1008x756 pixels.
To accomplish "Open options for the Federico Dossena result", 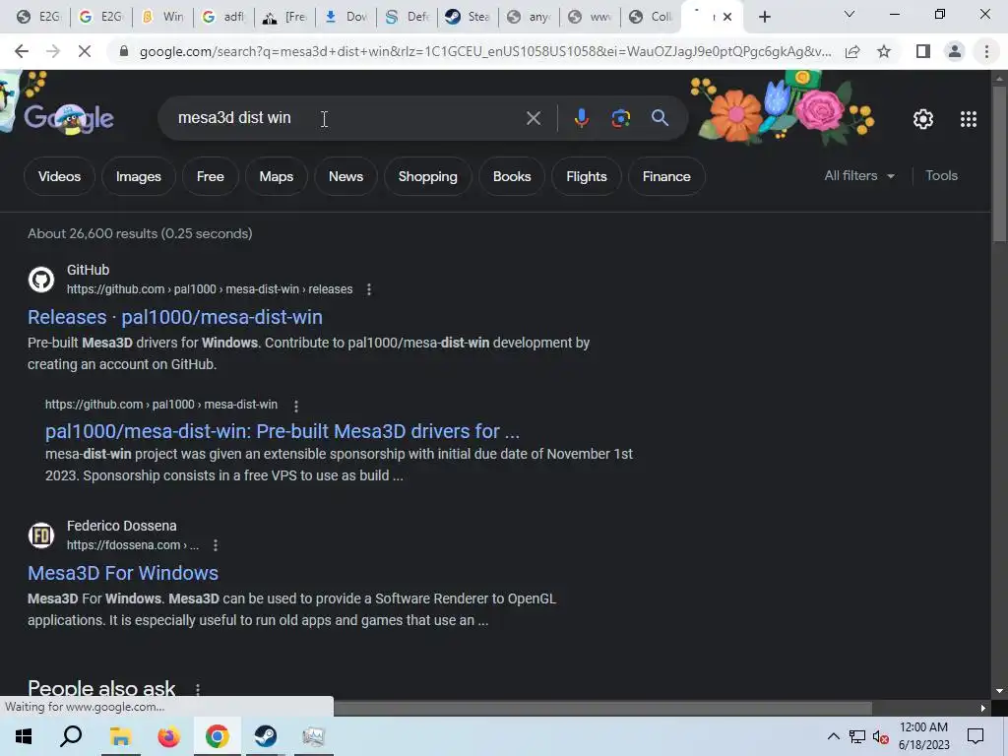I will (x=216, y=545).
